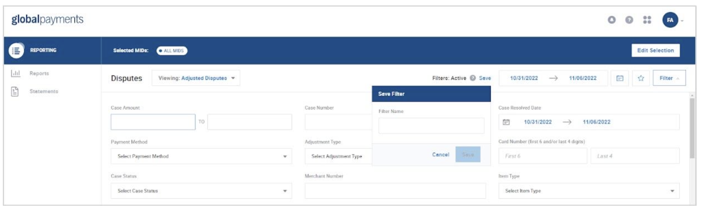The height and width of the screenshot is (212, 702).
Task: Expand the Viewing Adjusted Disputes dropdown
Action: point(196,78)
